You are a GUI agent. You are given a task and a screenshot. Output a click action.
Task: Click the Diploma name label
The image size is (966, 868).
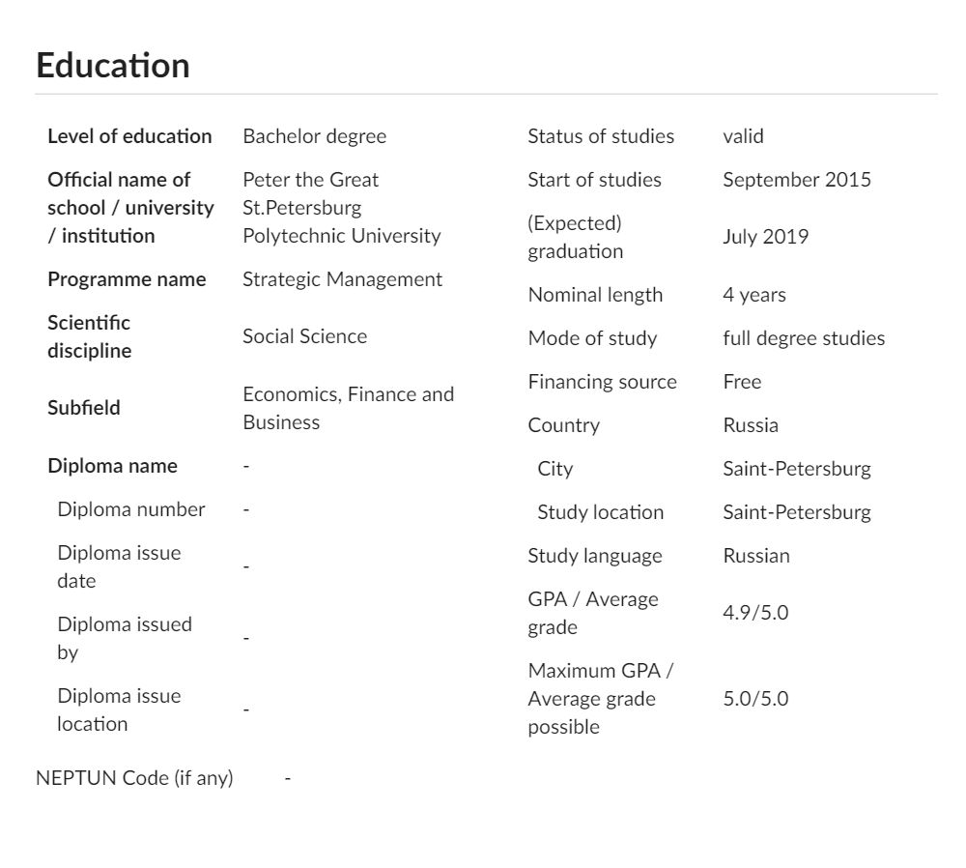(x=112, y=466)
